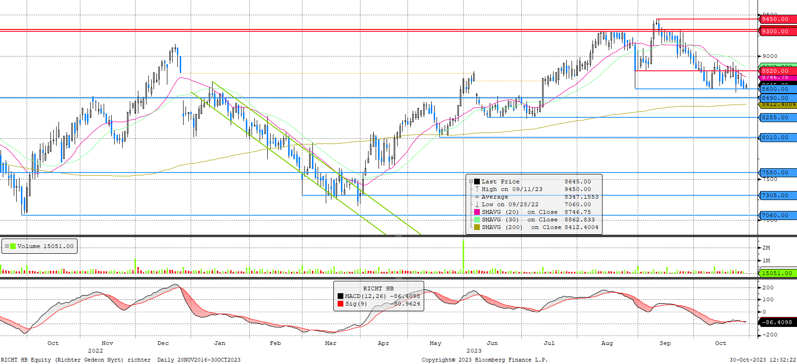Click the RICHT HB MACD legend title

click(378, 288)
